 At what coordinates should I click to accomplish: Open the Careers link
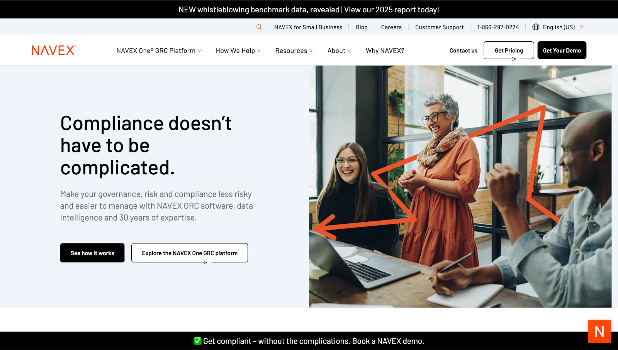pos(391,27)
